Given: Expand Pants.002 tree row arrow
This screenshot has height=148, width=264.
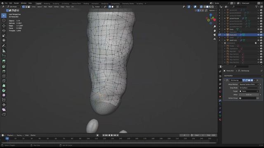Looking at the screenshot, I should 225,35.
